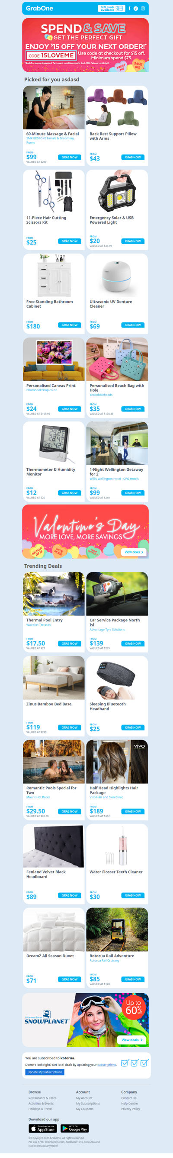The width and height of the screenshot is (173, 1158).
Task: Open the GrabOne TikTok icon
Action: (136, 8)
